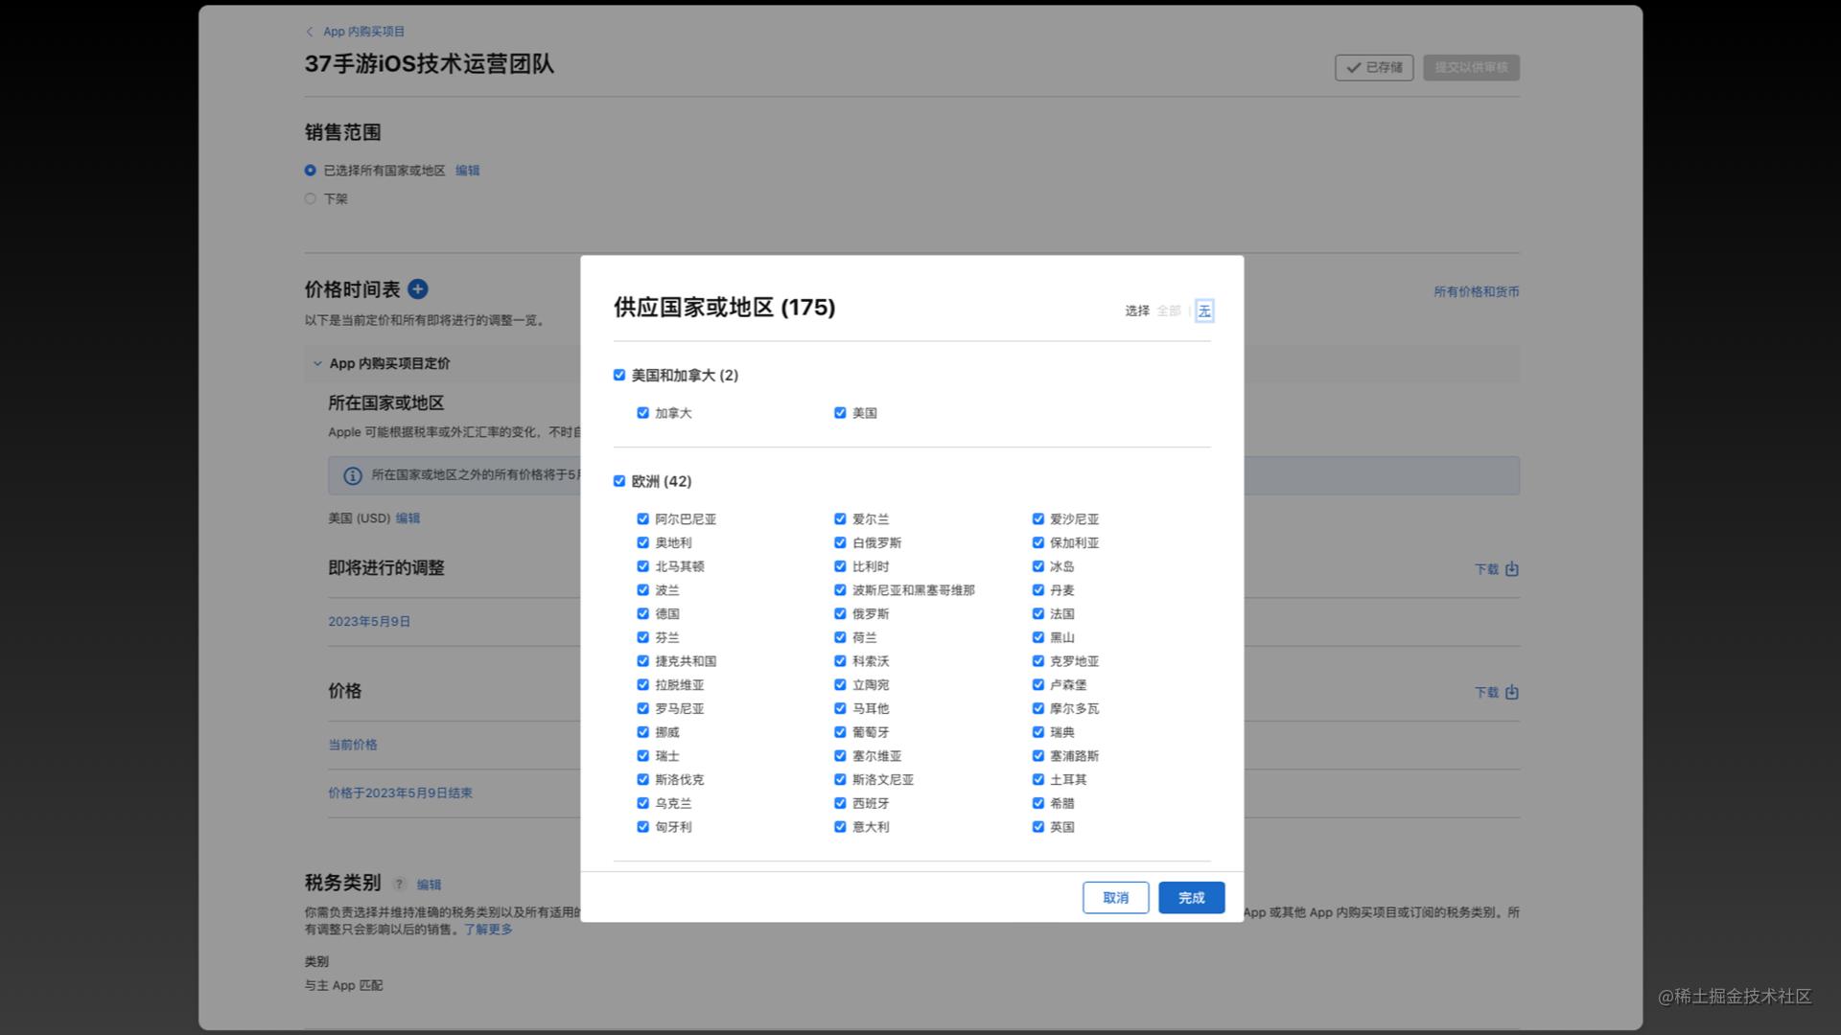Click the 完成 button in the dialog

(1191, 898)
